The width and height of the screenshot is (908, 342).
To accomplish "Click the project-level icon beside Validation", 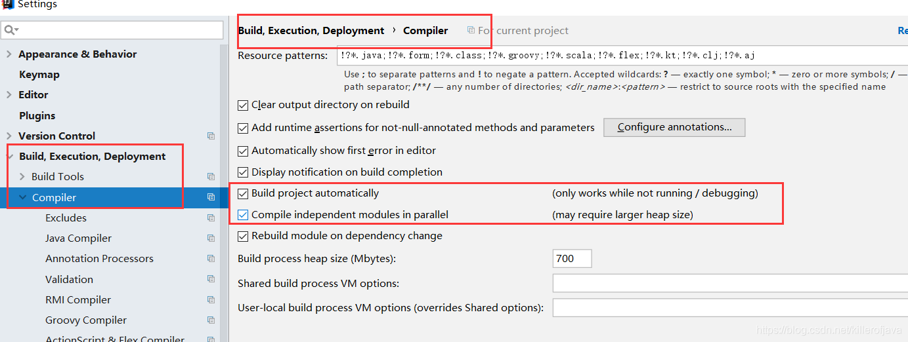I will point(211,279).
